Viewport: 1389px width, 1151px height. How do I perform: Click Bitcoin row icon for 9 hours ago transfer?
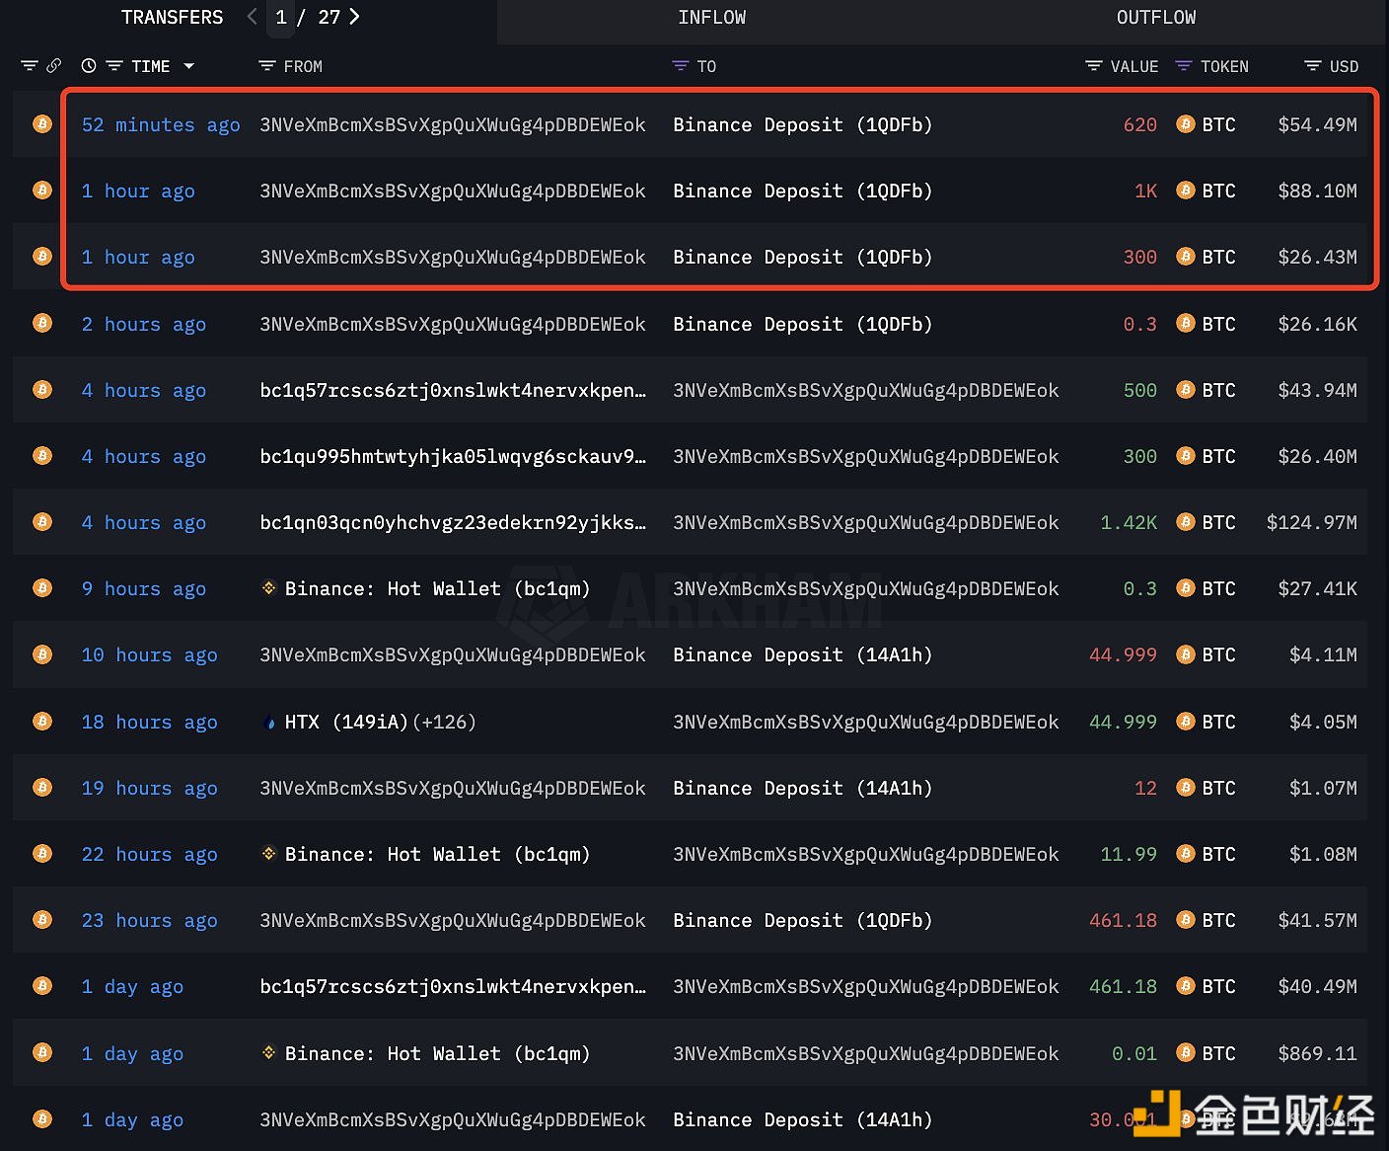click(x=42, y=588)
